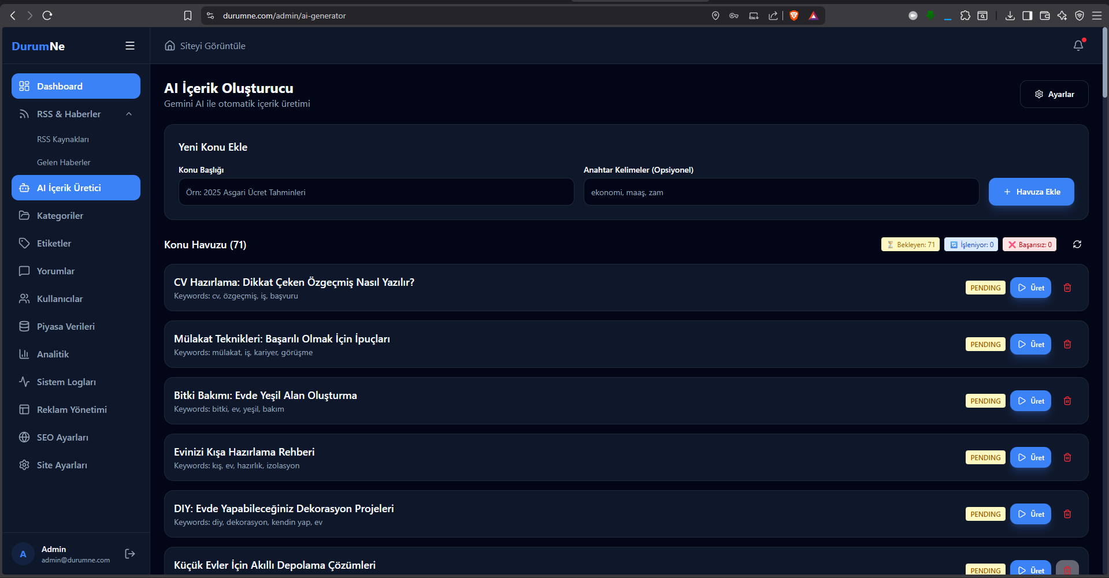The width and height of the screenshot is (1109, 578).
Task: Open the notifications bell
Action: click(x=1078, y=46)
